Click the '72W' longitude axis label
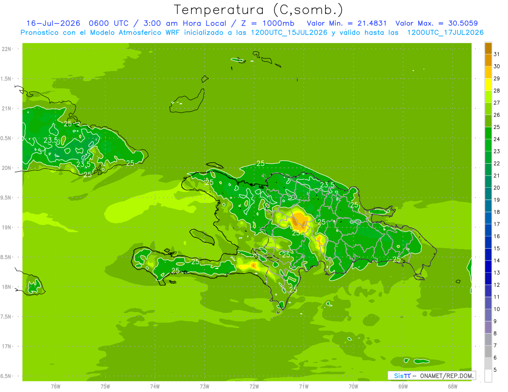This screenshot has height=392, width=508. pyautogui.click(x=254, y=387)
